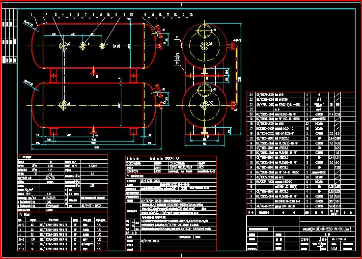Pick part balloon number 13 in leader row
The width and height of the screenshot is (362, 259).
(131, 15)
